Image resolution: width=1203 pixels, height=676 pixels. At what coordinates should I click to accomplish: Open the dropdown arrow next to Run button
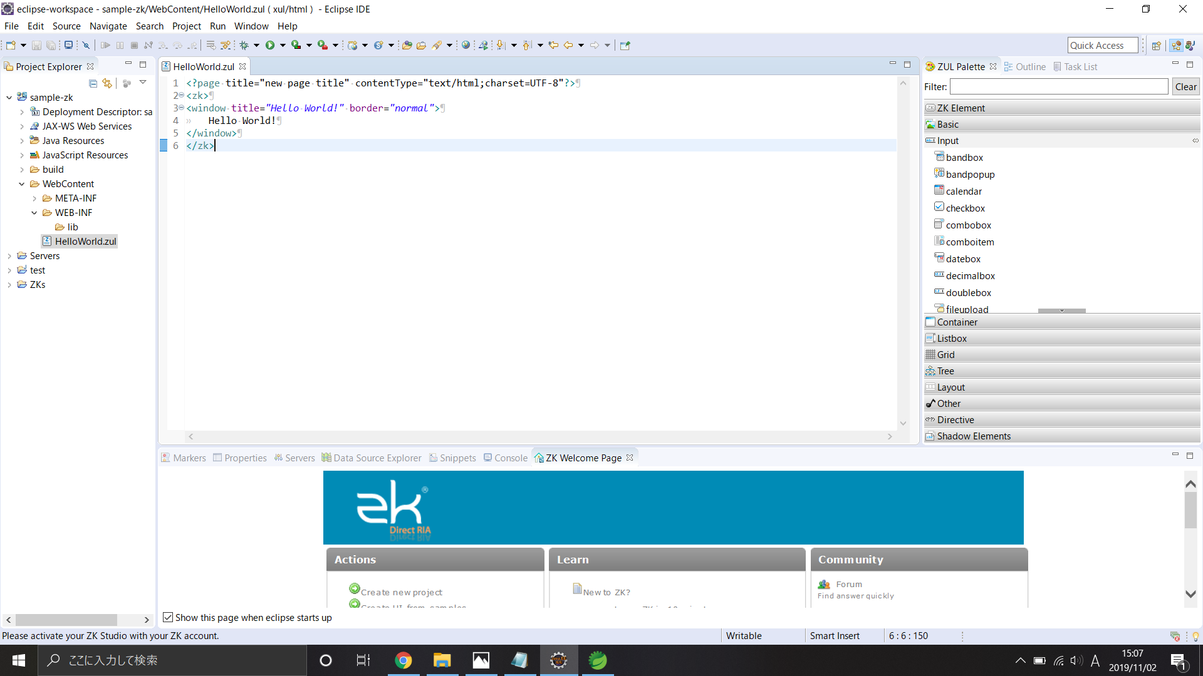(283, 45)
